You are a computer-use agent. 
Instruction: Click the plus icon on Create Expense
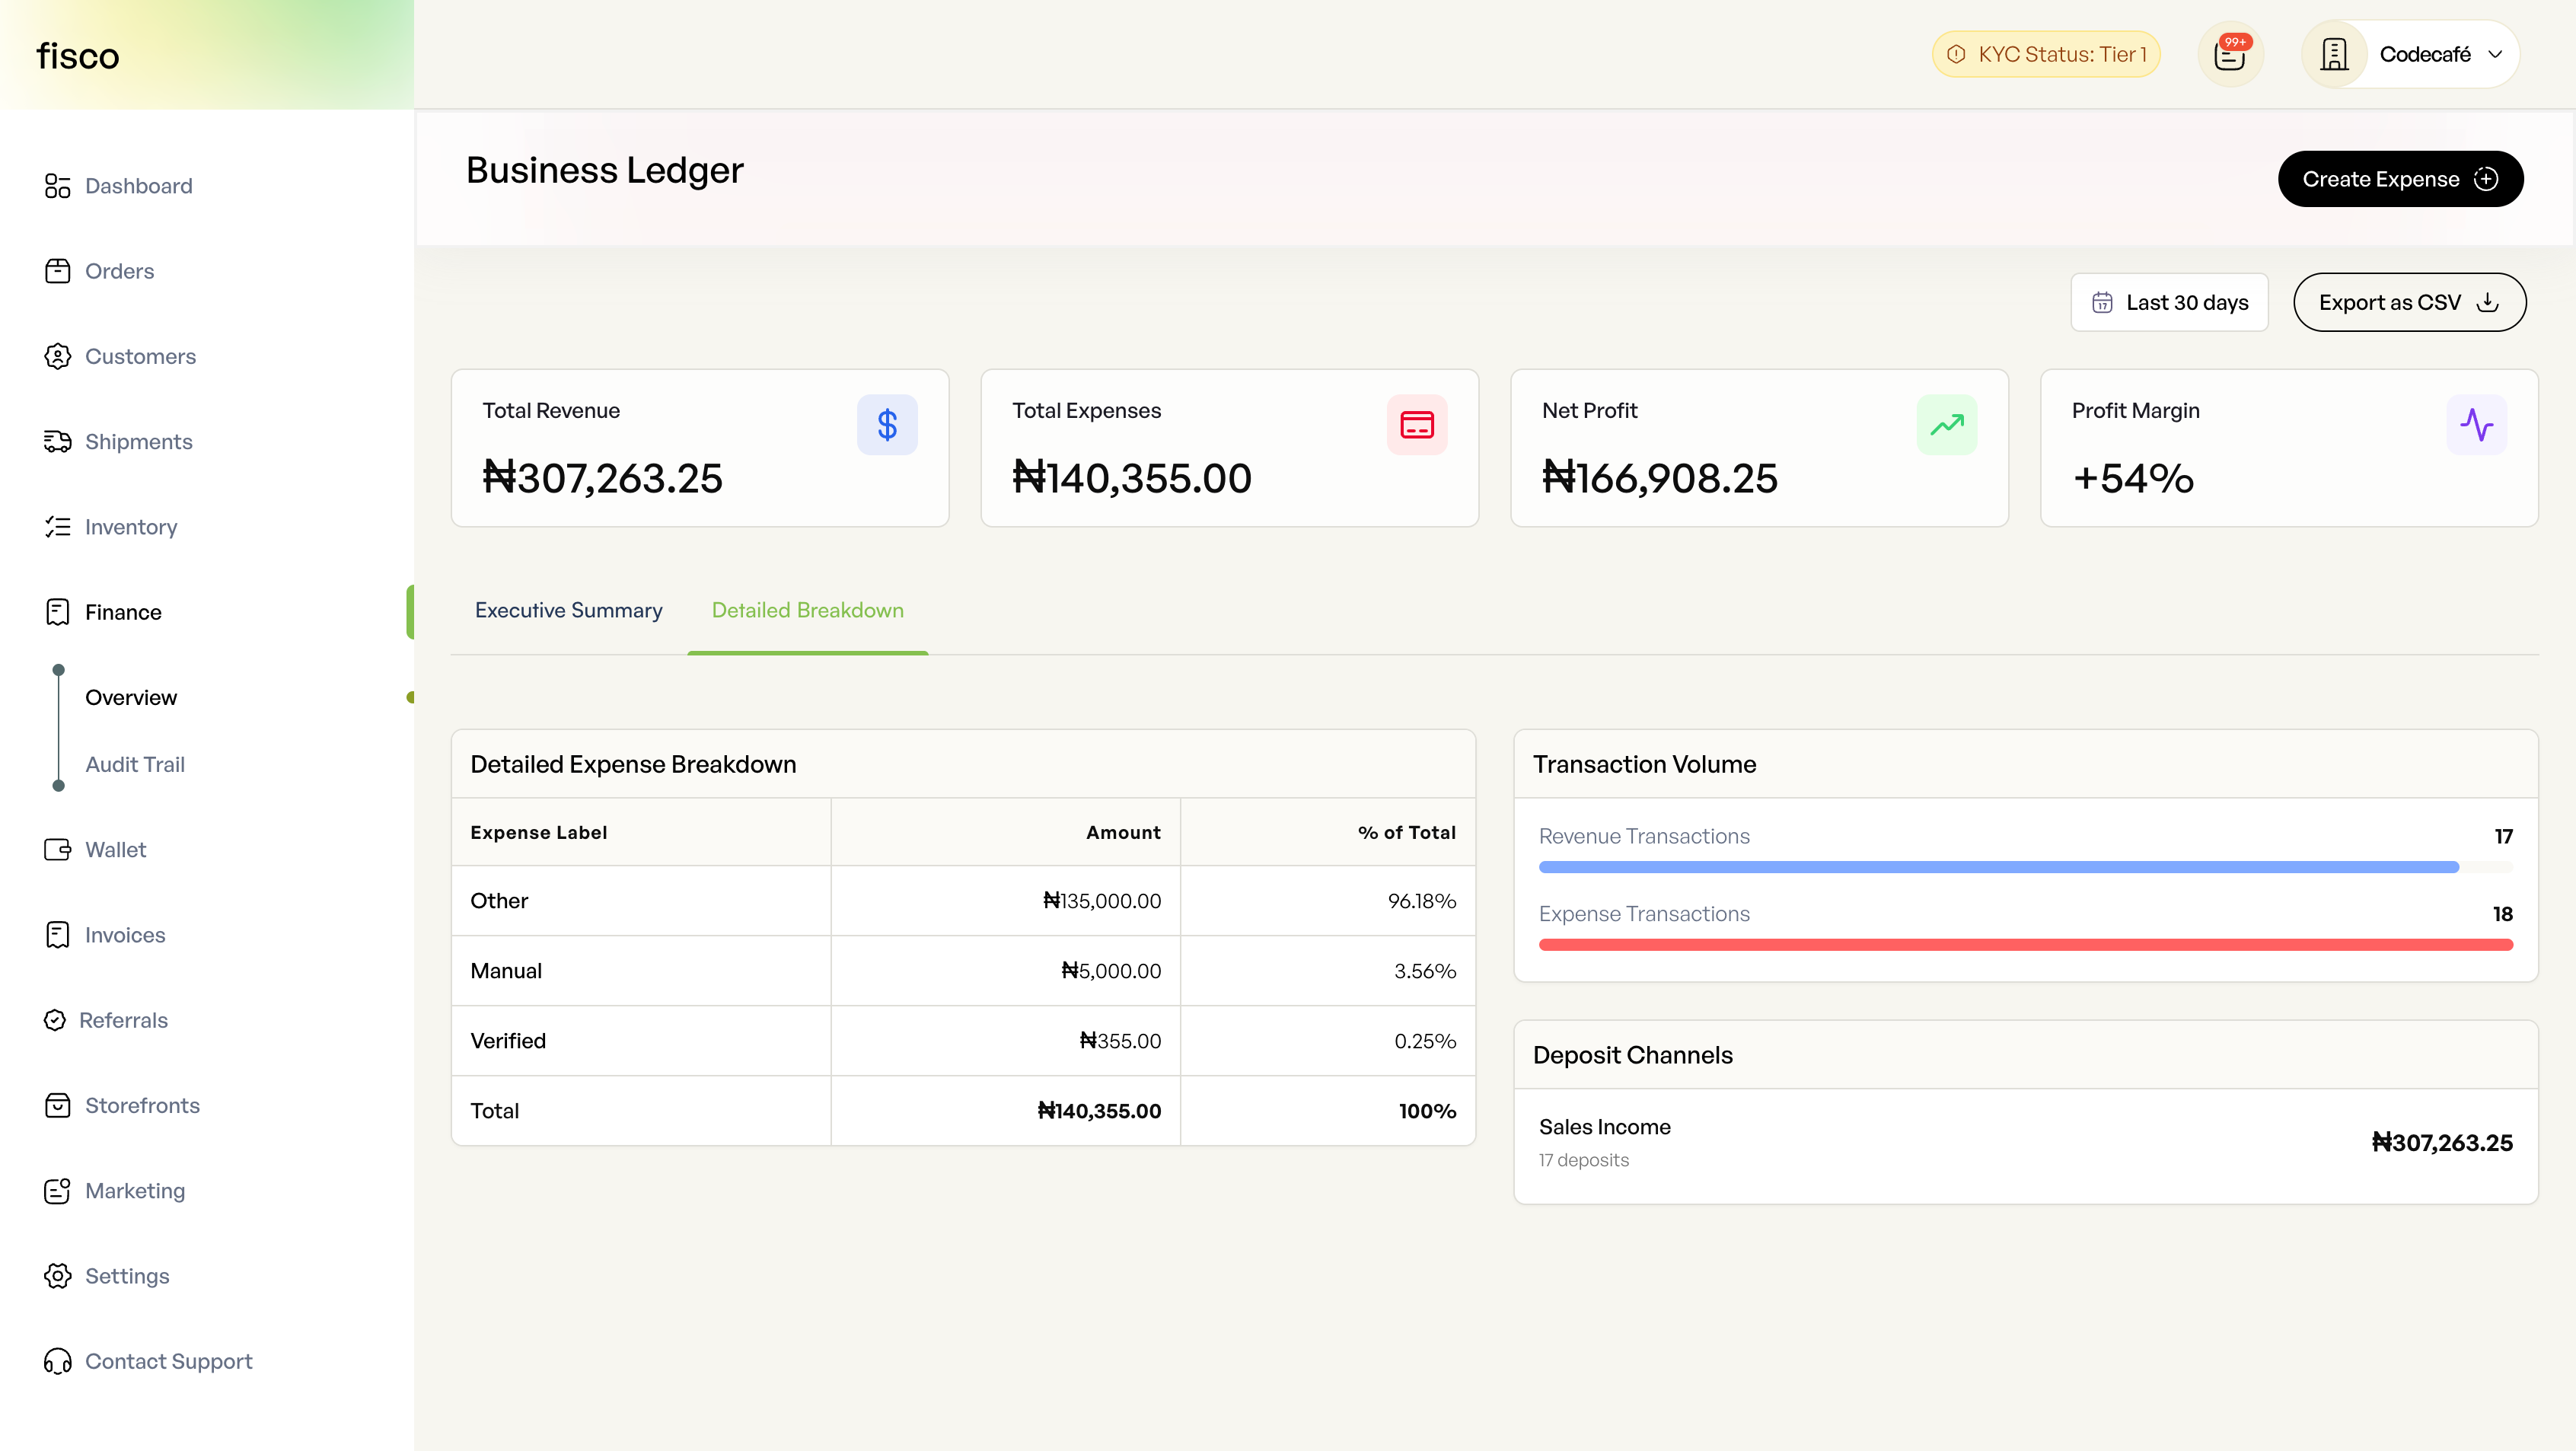pos(2486,179)
